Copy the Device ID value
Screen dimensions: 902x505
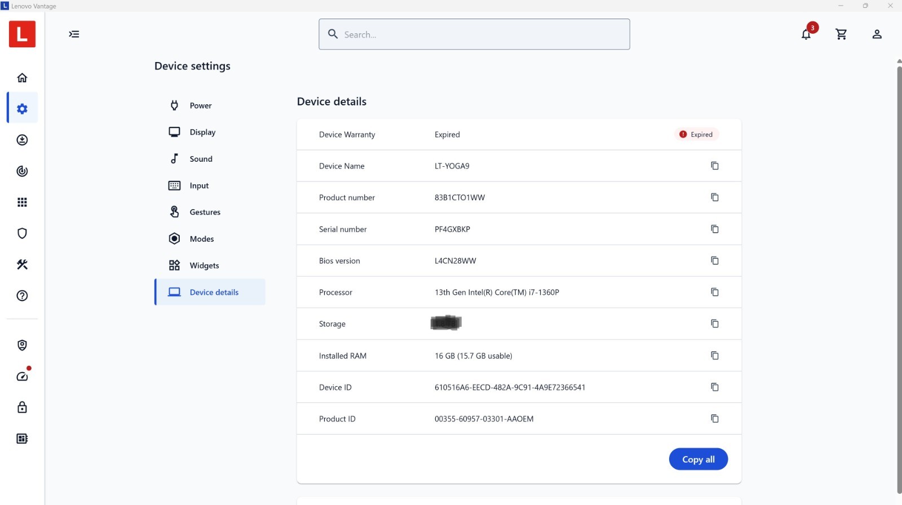pyautogui.click(x=715, y=387)
